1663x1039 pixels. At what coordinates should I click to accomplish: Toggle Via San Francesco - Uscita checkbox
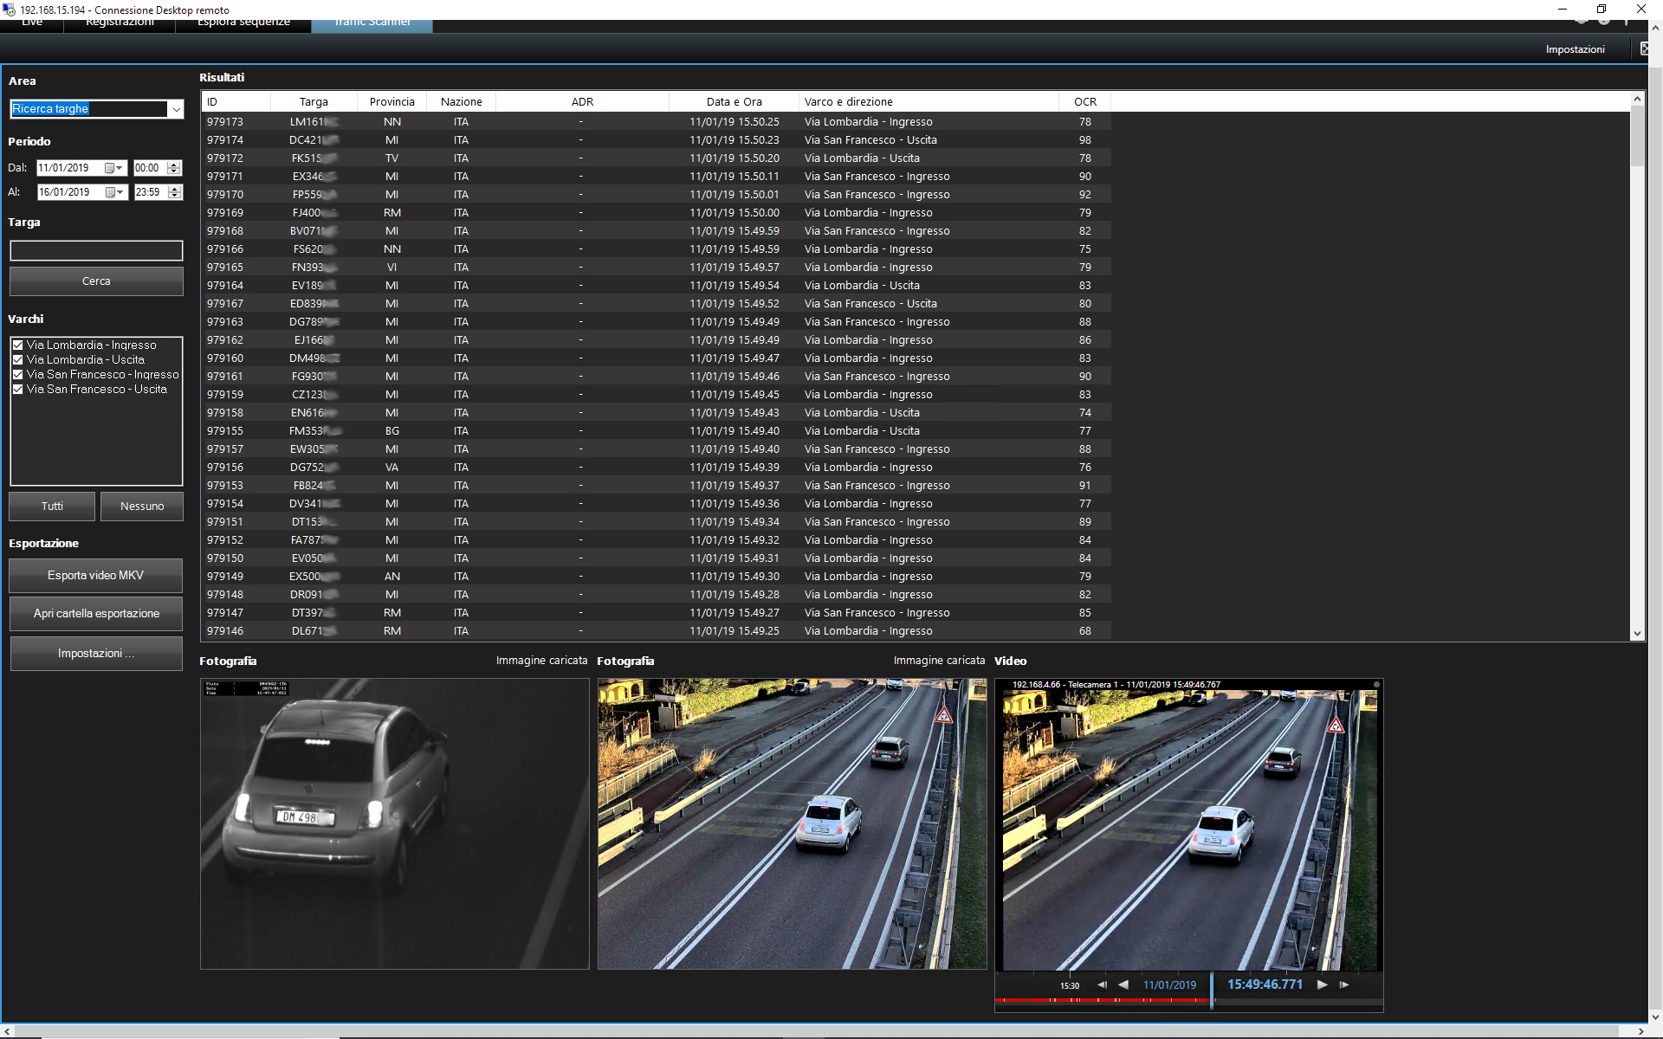click(x=18, y=390)
